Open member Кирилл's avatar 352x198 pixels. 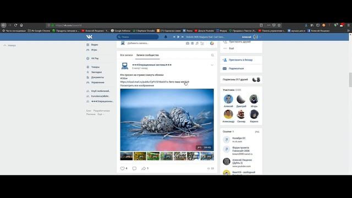[254, 114]
